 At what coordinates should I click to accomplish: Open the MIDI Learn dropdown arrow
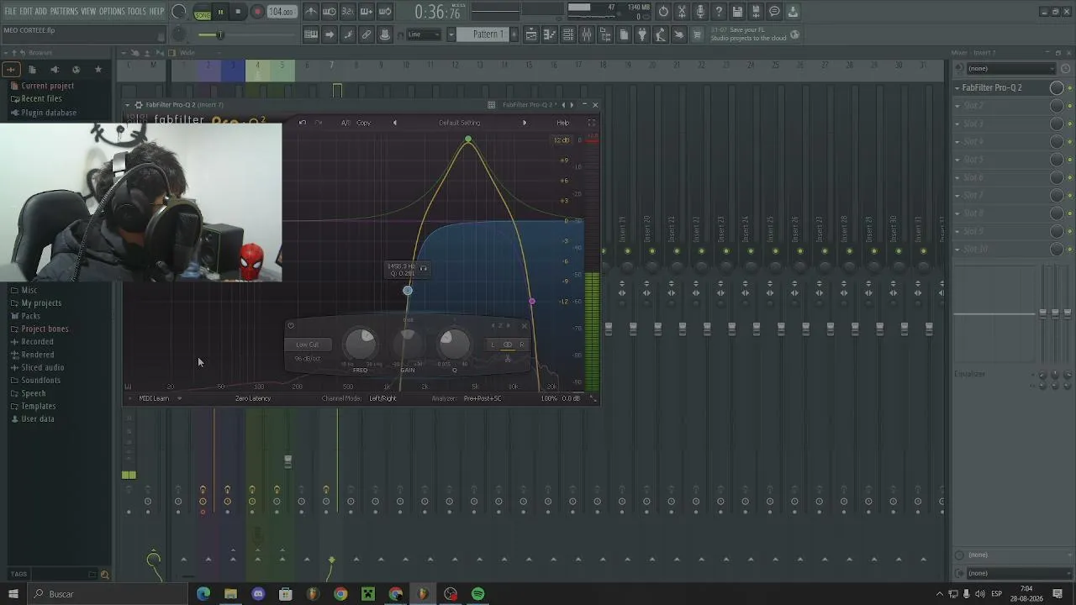point(179,398)
